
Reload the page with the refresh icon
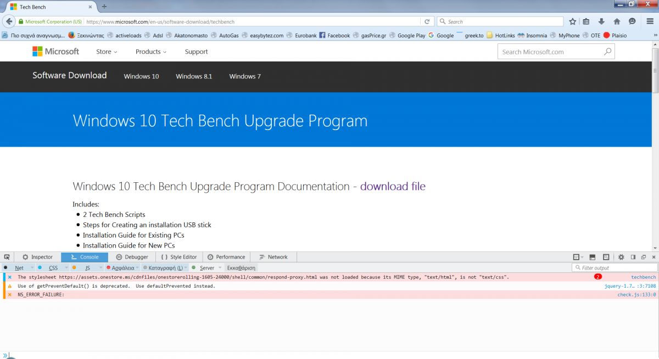point(427,21)
